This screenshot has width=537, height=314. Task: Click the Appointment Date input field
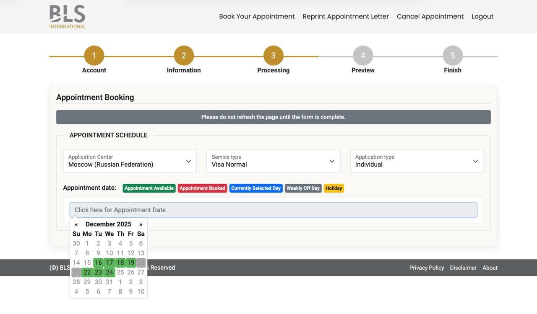coord(274,210)
